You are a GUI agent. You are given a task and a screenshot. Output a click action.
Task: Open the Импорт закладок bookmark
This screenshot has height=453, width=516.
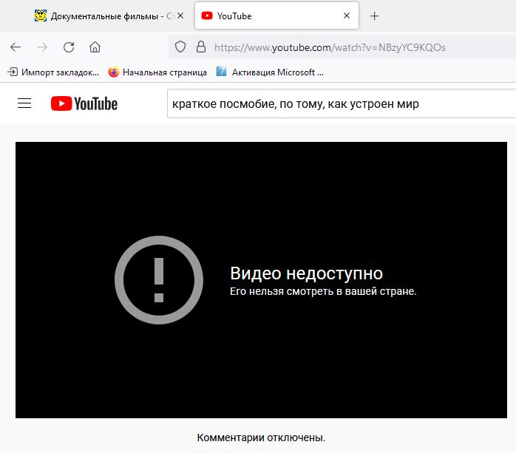(53, 72)
